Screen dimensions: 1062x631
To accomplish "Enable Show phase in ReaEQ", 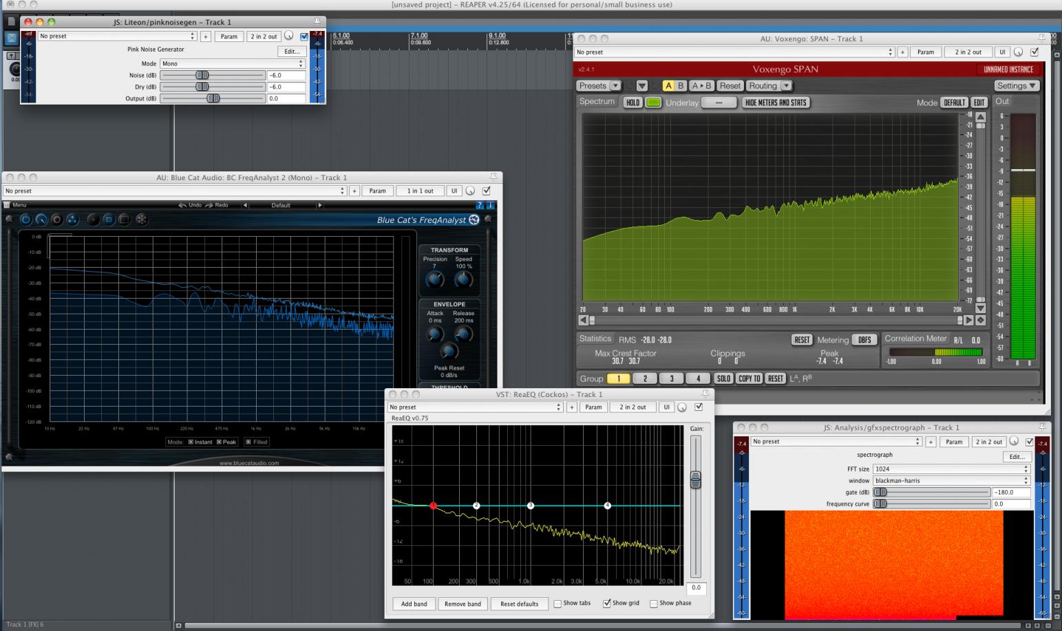I will [654, 603].
